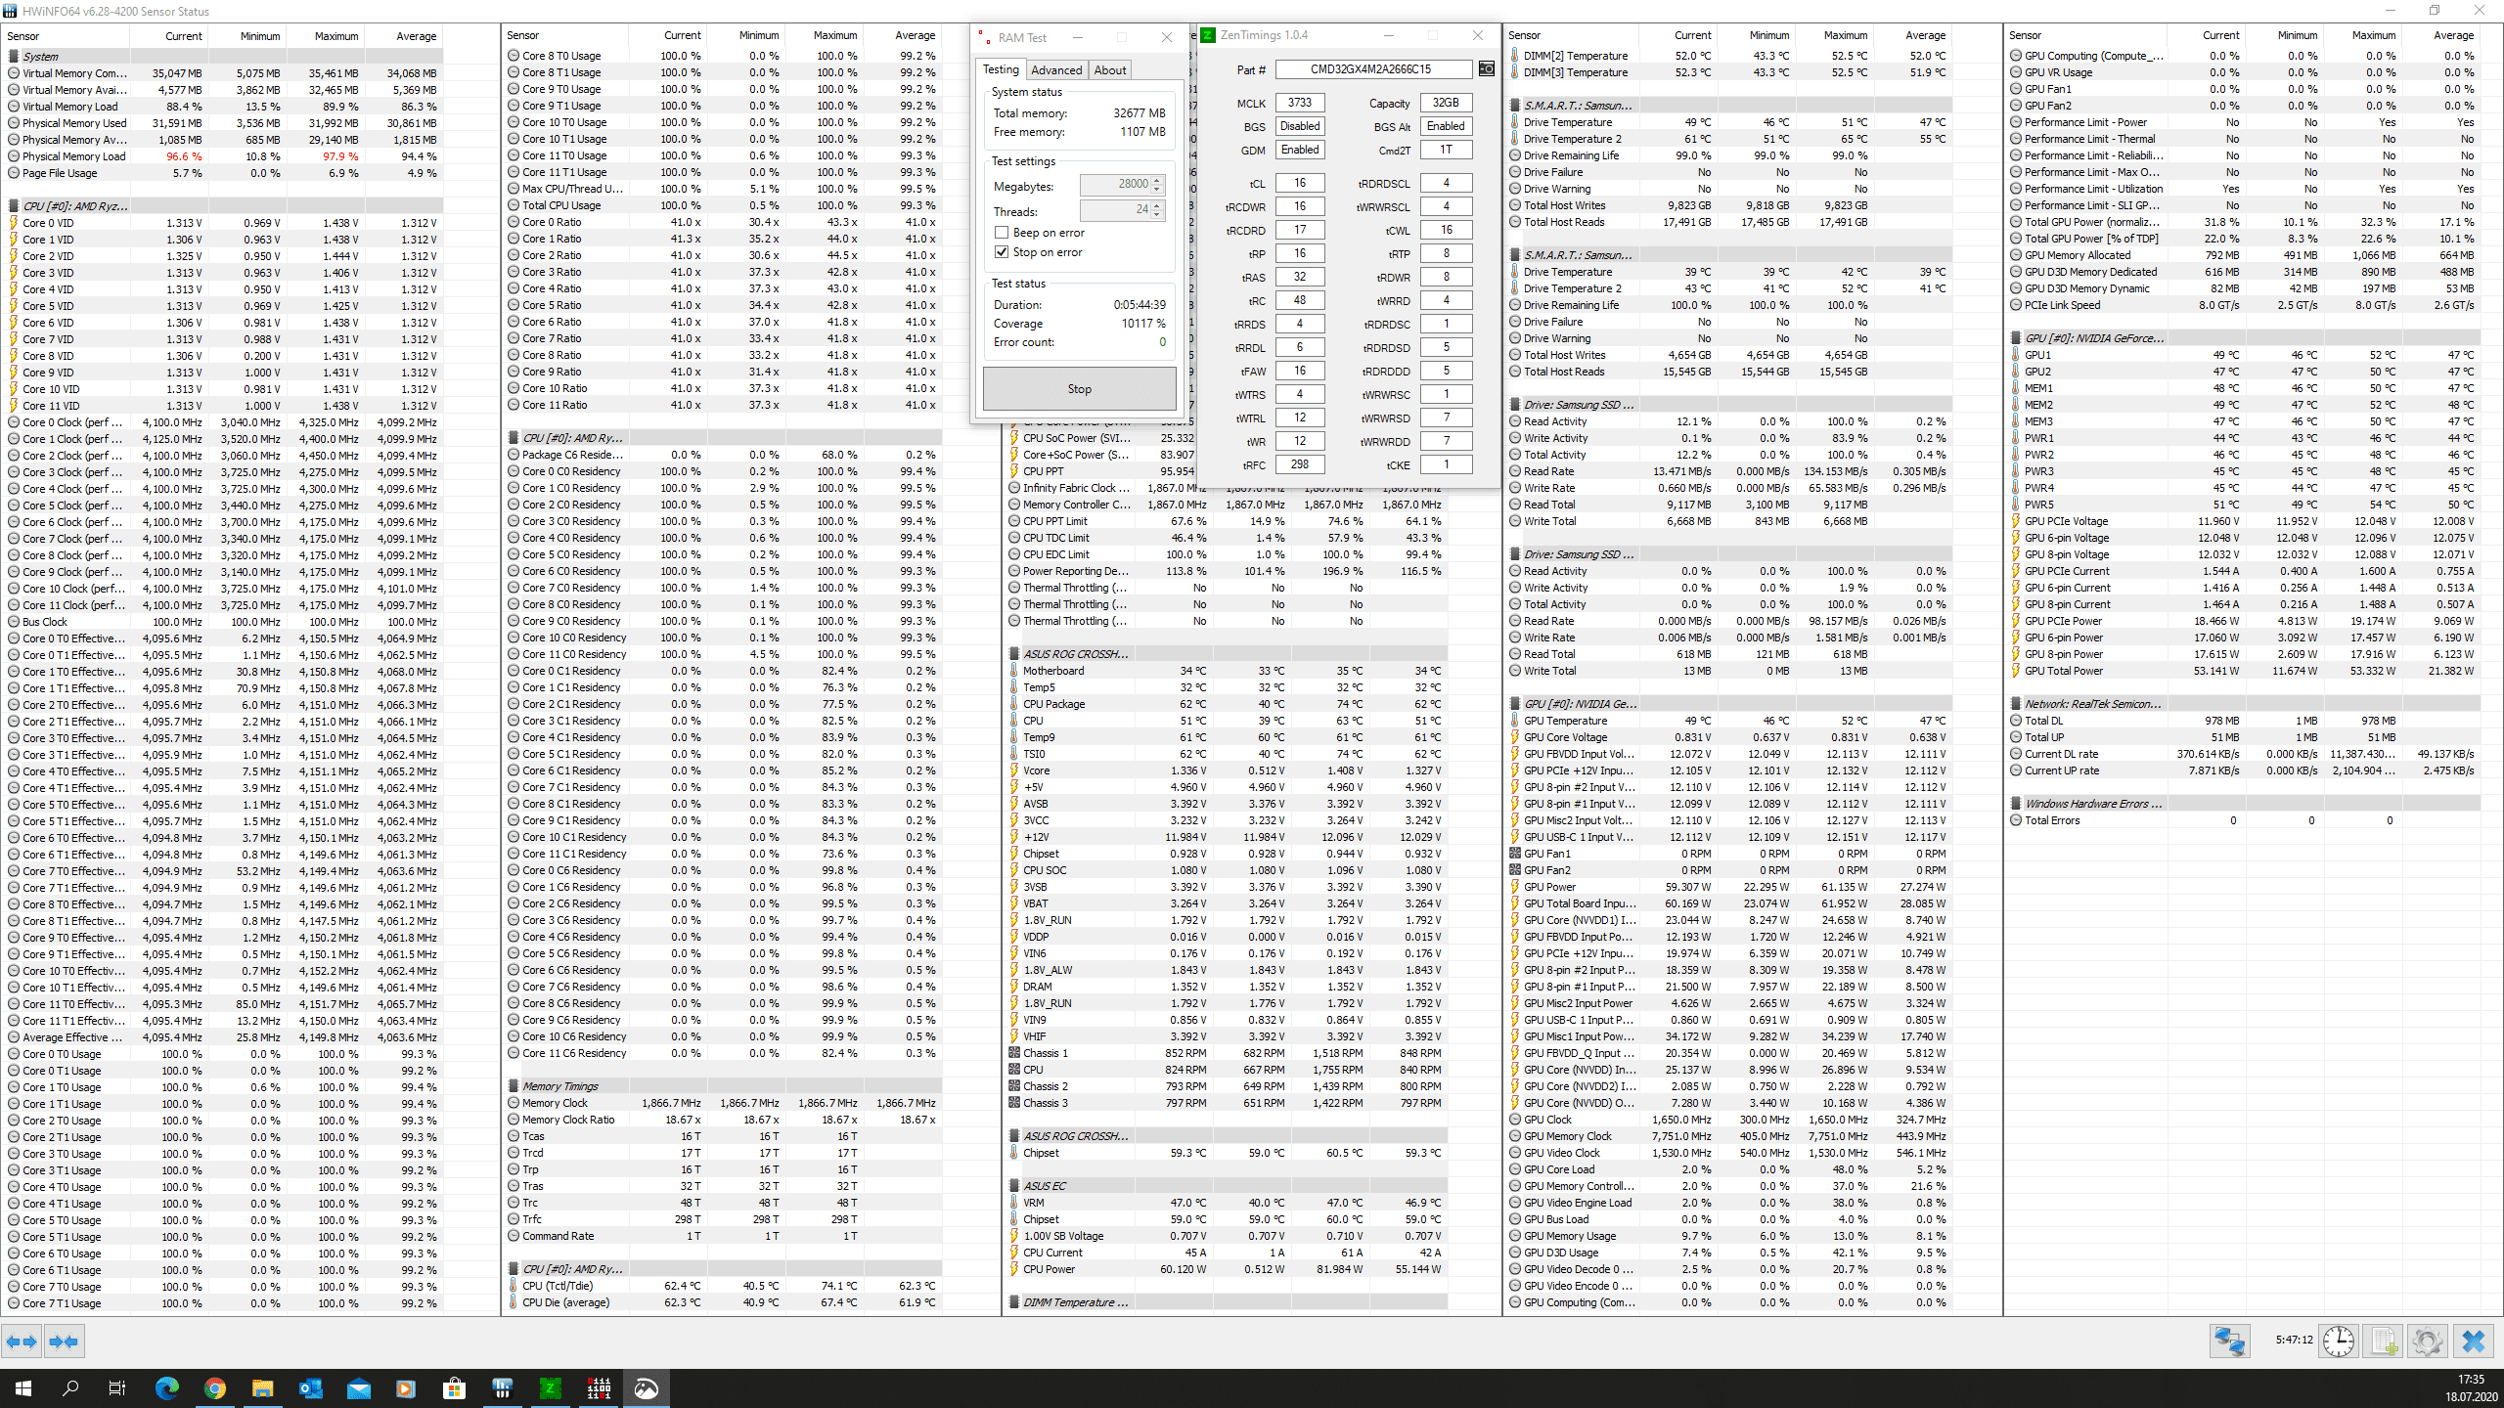Viewport: 2504px width, 1408px height.
Task: Select the Windows Hardware Errors header
Action: point(2245,804)
